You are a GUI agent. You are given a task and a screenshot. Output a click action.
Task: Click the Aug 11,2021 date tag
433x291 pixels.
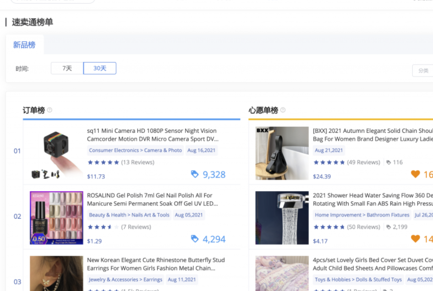pyautogui.click(x=182, y=280)
